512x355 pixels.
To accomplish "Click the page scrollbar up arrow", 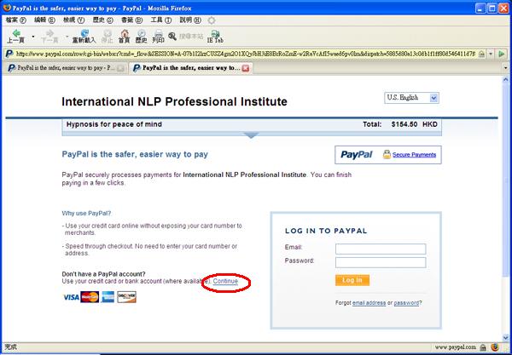I will coord(505,79).
